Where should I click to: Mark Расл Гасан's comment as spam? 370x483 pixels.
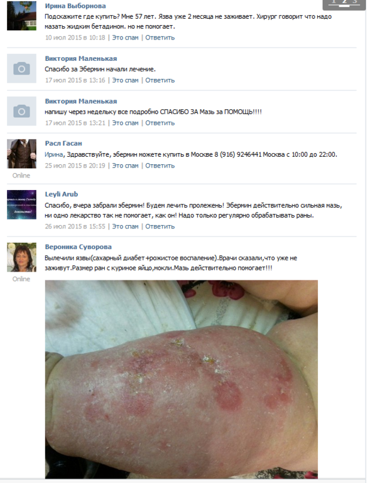point(125,166)
